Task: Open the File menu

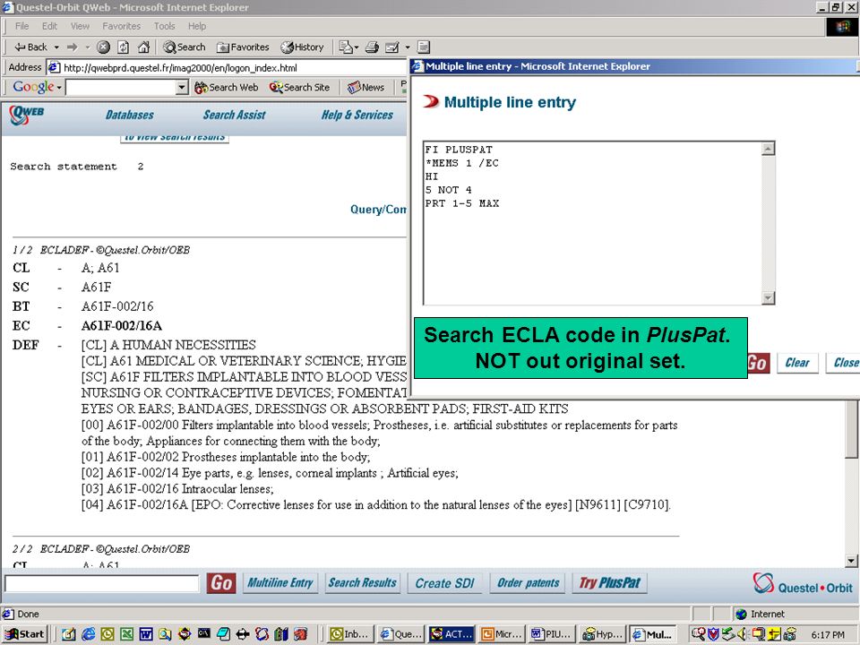Action: pos(21,26)
